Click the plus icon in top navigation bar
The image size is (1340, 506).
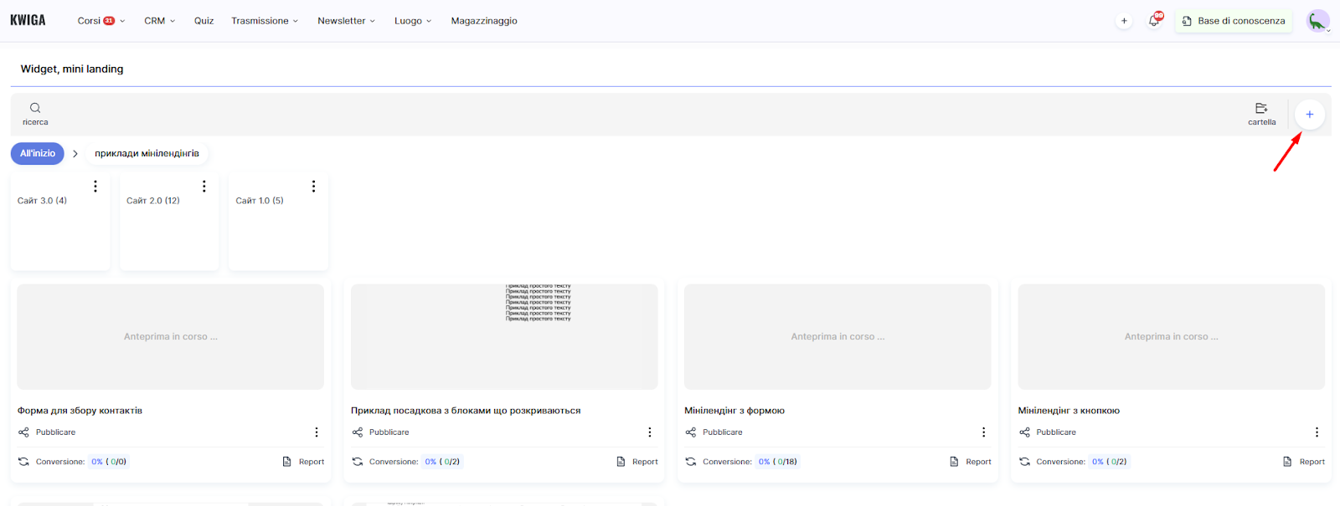click(1124, 21)
